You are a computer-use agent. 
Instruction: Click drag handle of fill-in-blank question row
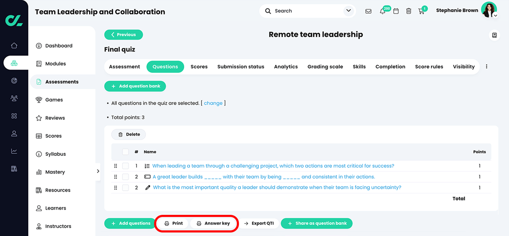[115, 177]
